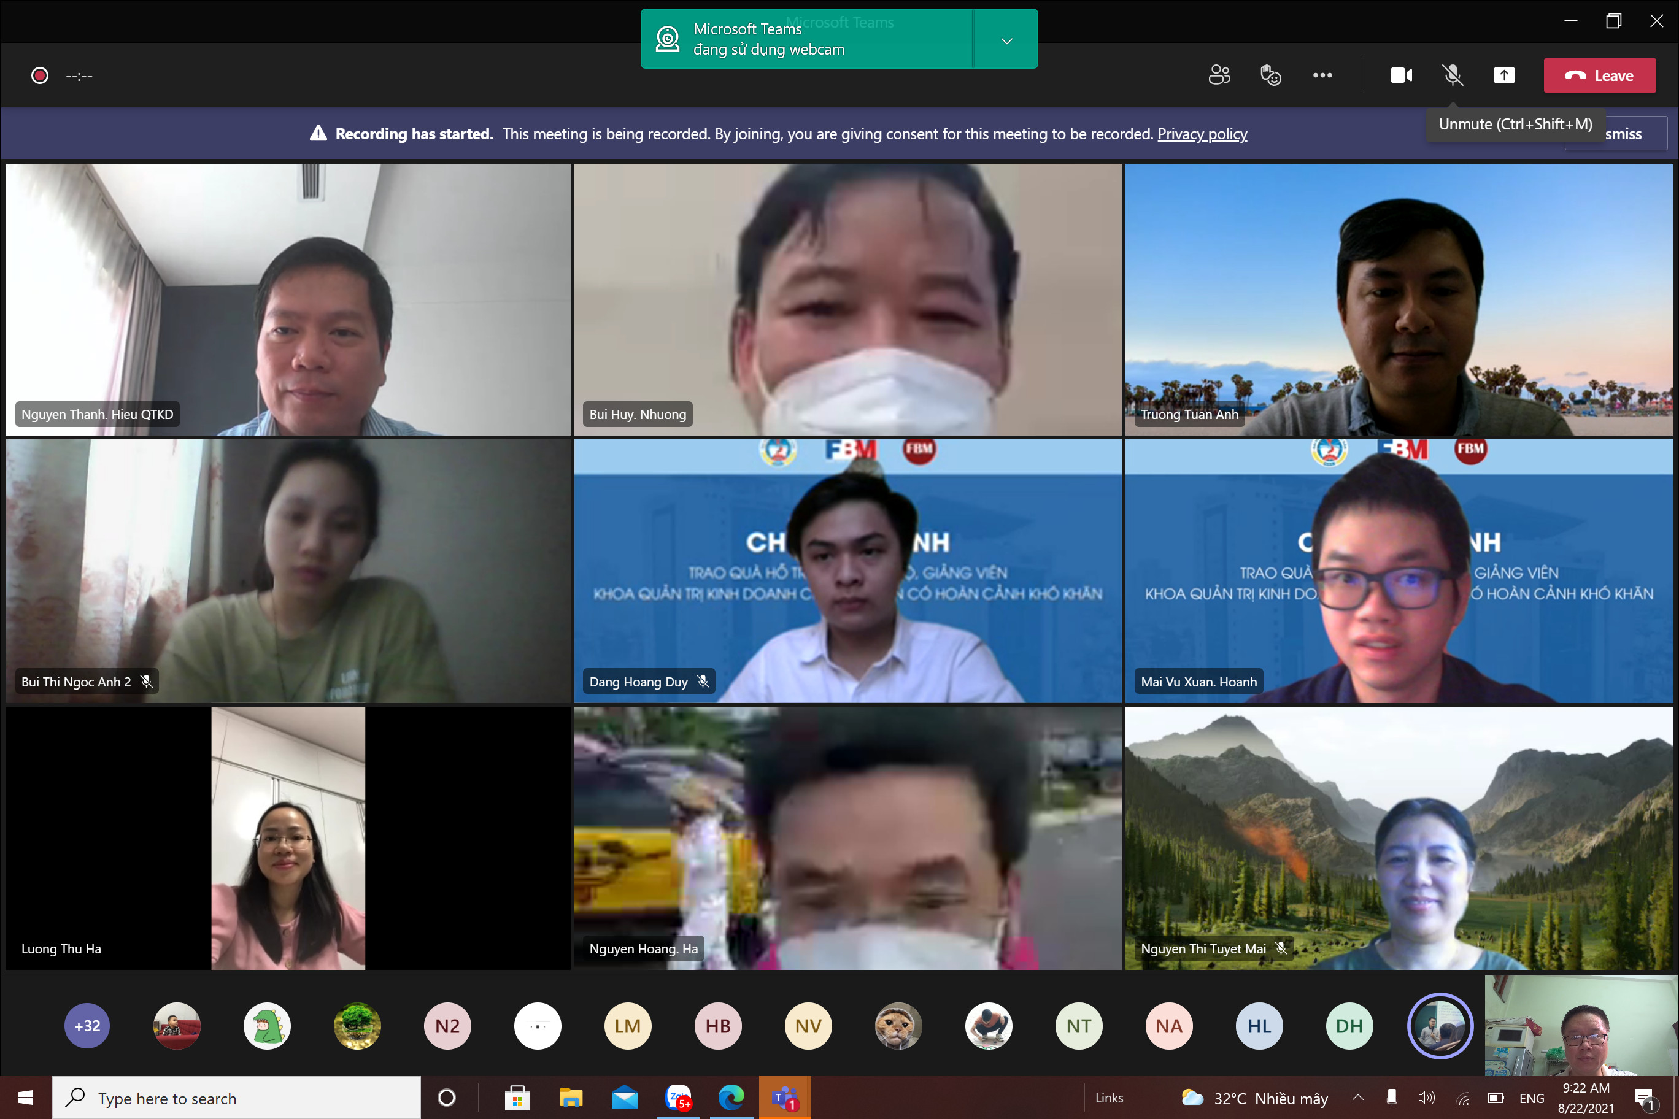Open raise hand and reactions menu

[x=1271, y=75]
